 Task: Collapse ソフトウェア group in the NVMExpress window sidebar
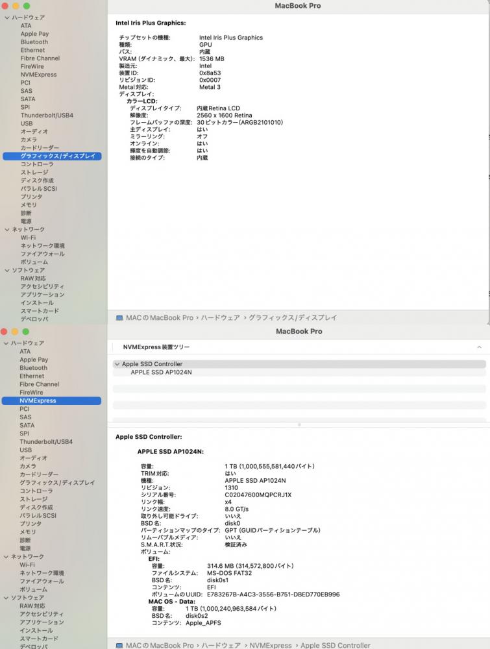click(6, 598)
